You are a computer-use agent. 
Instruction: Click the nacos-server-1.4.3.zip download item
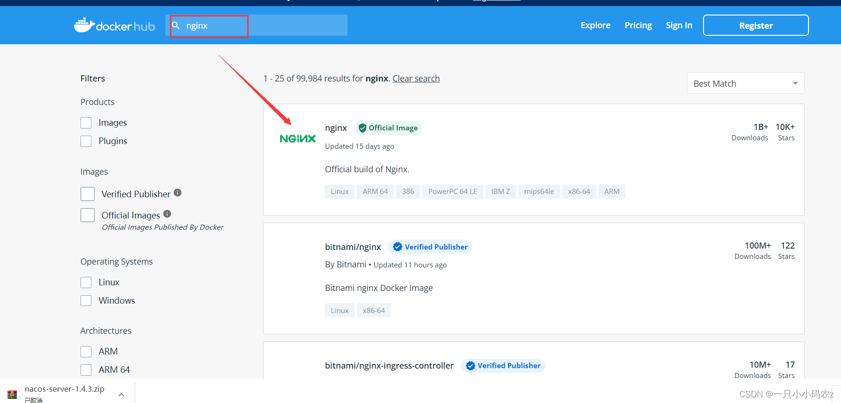tap(68, 394)
